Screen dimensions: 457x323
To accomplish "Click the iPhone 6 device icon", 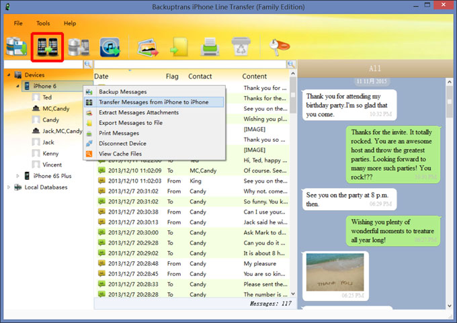I will click(x=27, y=86).
